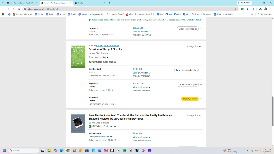The image size is (274, 154).
Task: Click the Windows taskbar Search box
Action: (24, 151)
